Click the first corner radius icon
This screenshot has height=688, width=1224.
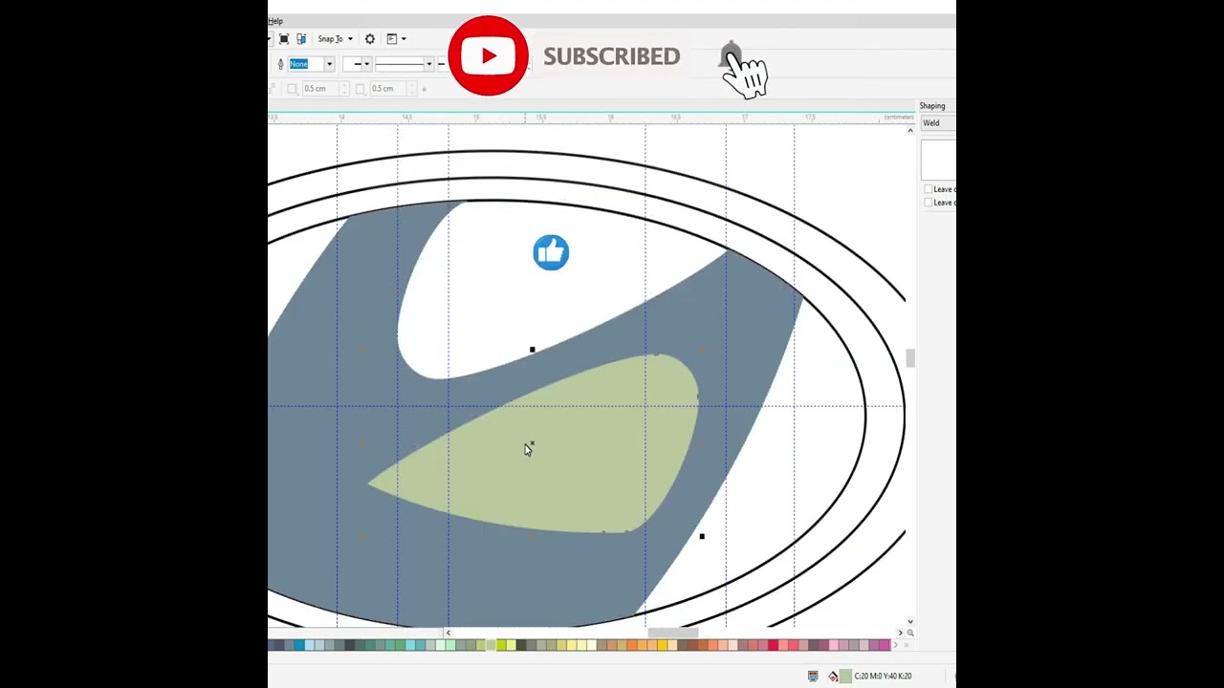pos(292,89)
